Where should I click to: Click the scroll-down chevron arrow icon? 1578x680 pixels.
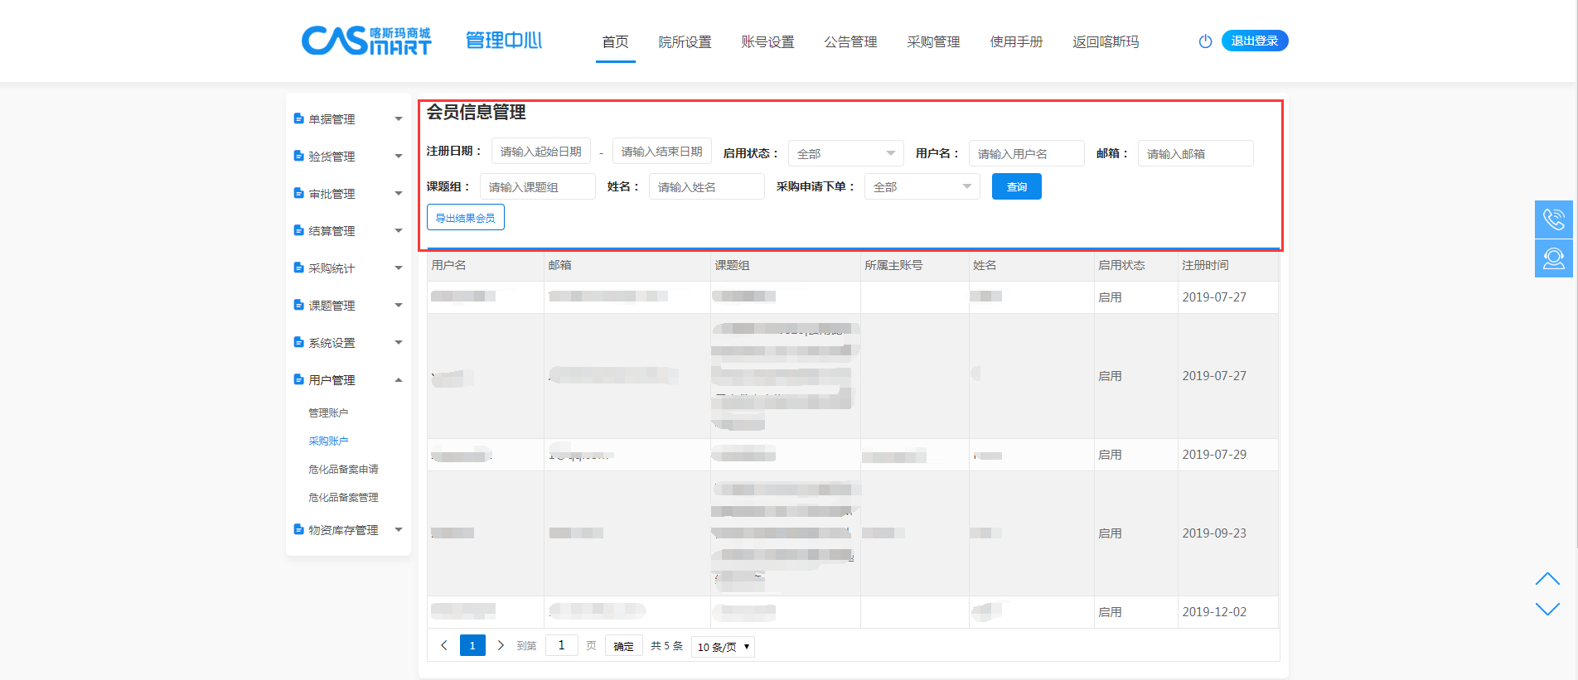pos(1547,609)
